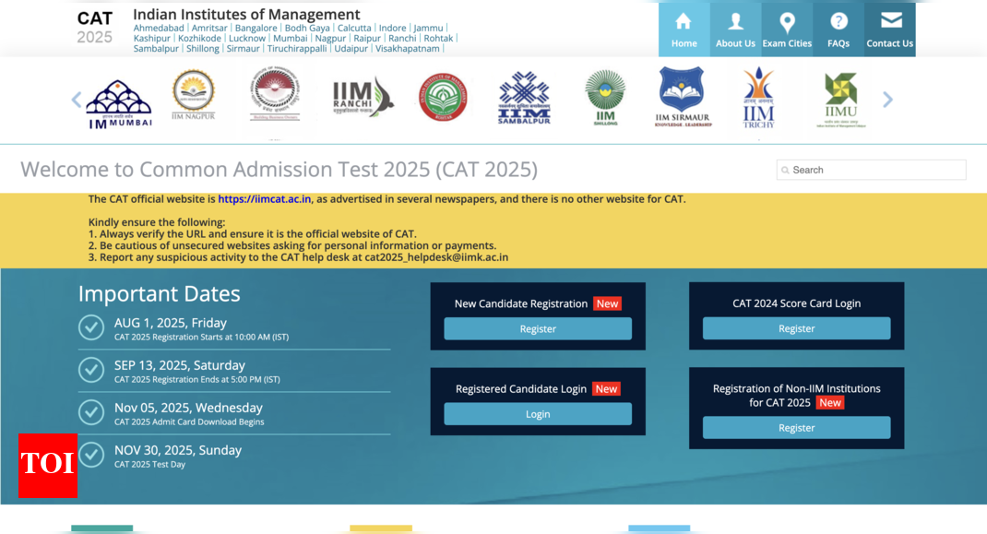Click Register under New Candidate Registration
Viewport: 987px width, 534px height.
click(538, 328)
